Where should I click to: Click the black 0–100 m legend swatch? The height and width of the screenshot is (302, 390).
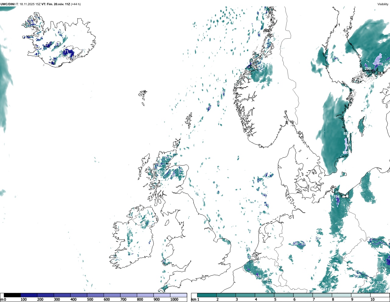12,295
